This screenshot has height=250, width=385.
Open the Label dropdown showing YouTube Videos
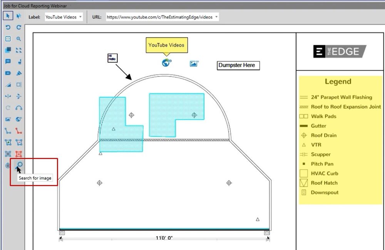click(64, 17)
